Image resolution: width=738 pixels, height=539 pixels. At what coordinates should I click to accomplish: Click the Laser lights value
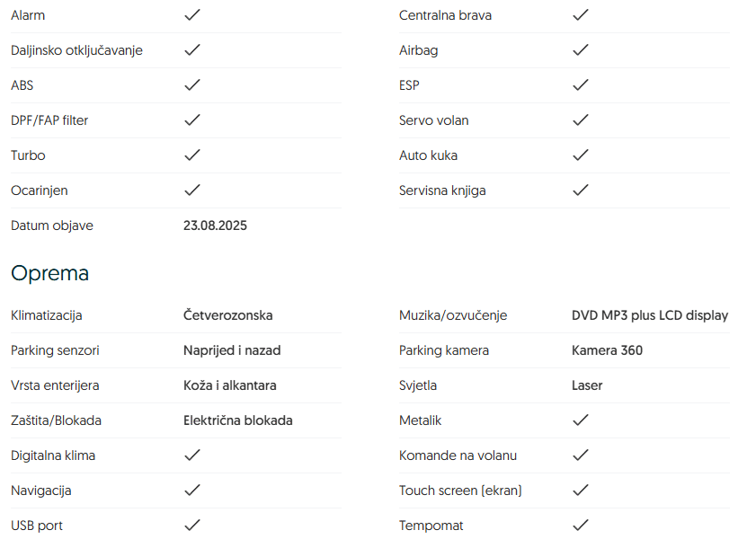pyautogui.click(x=587, y=385)
